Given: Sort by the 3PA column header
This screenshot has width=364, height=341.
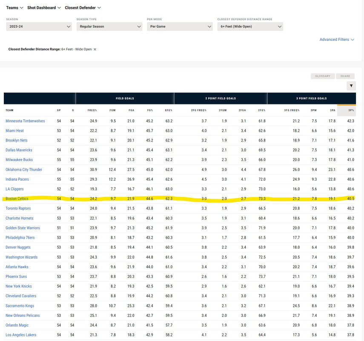Looking at the screenshot, I should pos(332,110).
